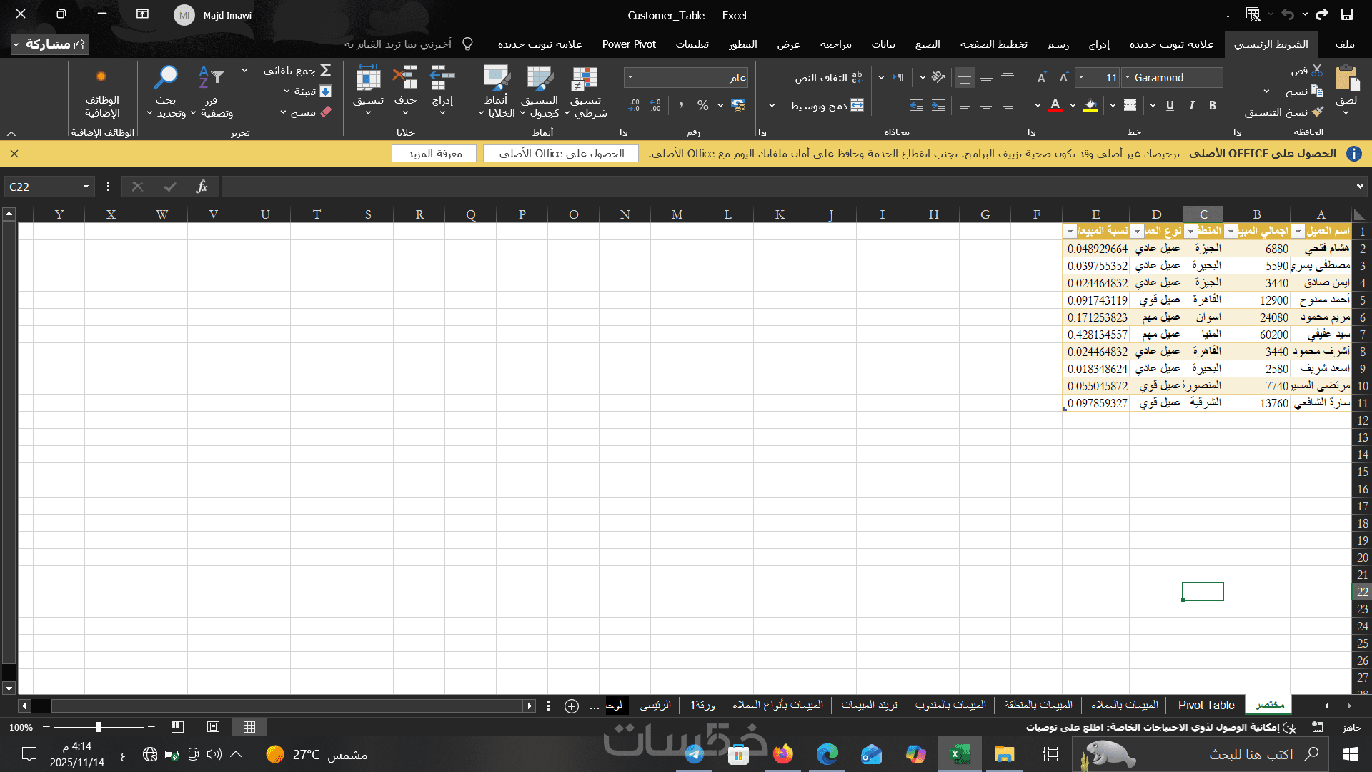Screen dimensions: 1372x772
Task: Click the معرفة المزيد button in the banner
Action: (x=434, y=154)
